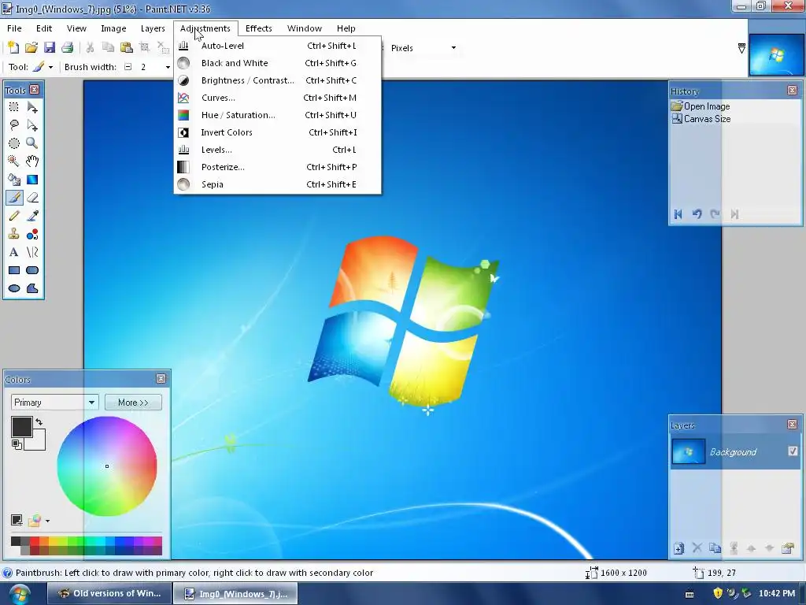Open Brightness / Contrast adjustment
Screen dimensions: 806x605
point(278,80)
